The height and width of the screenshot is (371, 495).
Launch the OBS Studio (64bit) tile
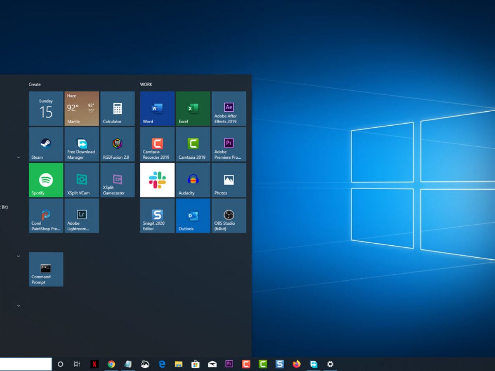pyautogui.click(x=229, y=216)
